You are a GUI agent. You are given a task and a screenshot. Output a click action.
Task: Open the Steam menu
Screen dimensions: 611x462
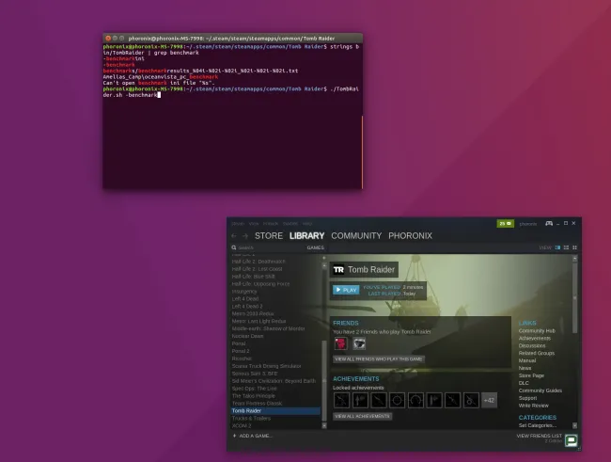coord(238,224)
